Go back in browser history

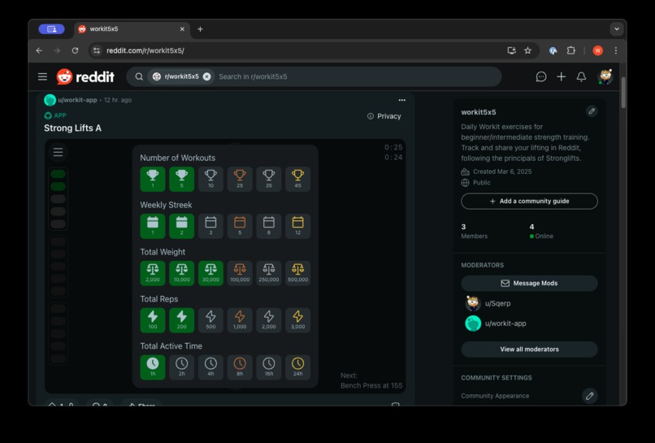coord(39,50)
